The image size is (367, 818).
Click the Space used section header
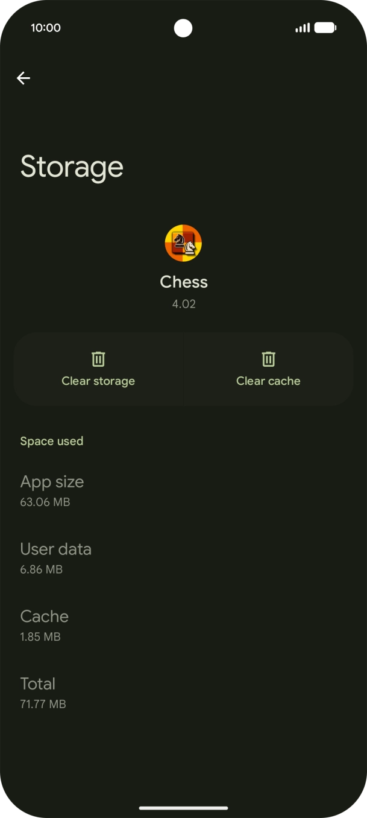tap(52, 441)
